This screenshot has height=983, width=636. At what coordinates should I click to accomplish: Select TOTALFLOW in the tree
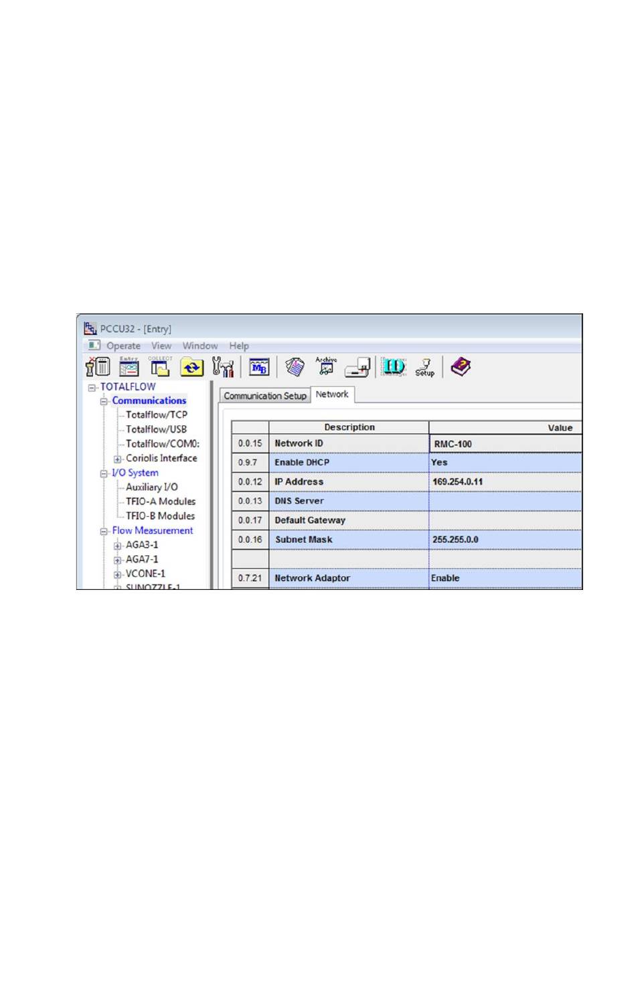[128, 387]
